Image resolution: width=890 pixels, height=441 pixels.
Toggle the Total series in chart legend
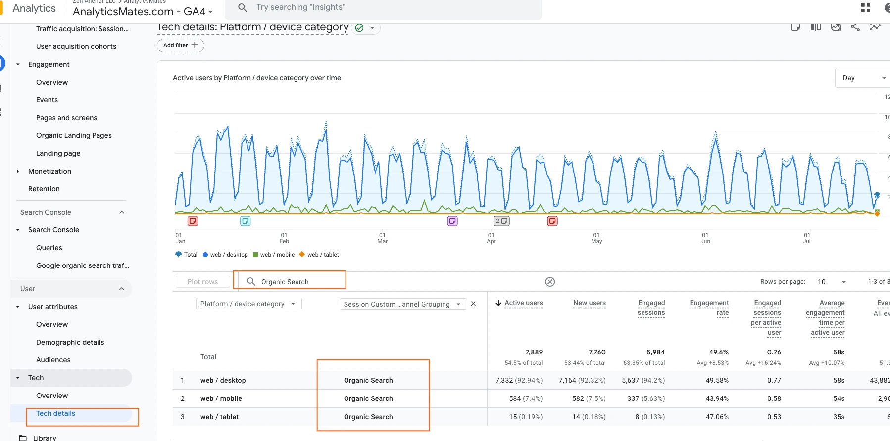coord(186,255)
